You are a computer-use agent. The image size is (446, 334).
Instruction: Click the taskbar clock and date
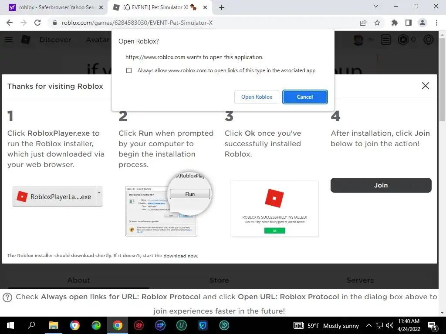click(x=409, y=325)
